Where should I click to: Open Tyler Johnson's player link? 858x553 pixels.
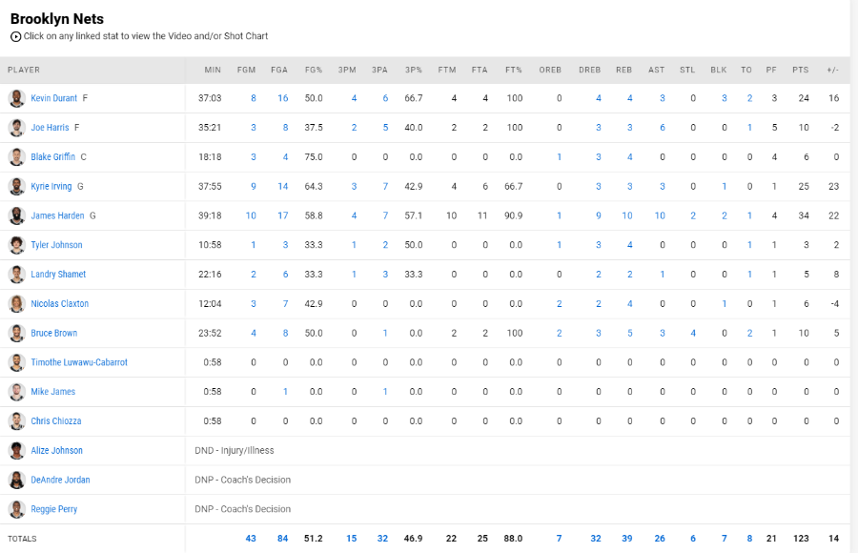click(56, 245)
